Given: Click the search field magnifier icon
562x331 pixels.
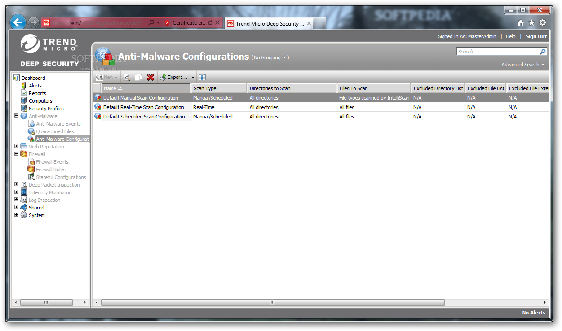Looking at the screenshot, I should click(543, 52).
